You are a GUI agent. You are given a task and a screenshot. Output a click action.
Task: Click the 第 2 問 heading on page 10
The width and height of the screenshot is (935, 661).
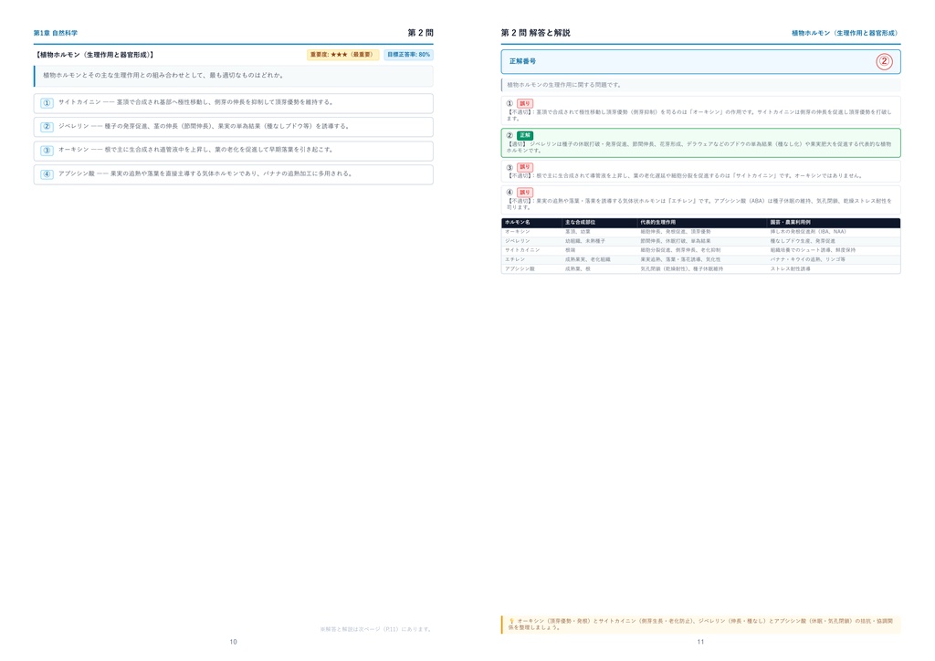click(420, 33)
